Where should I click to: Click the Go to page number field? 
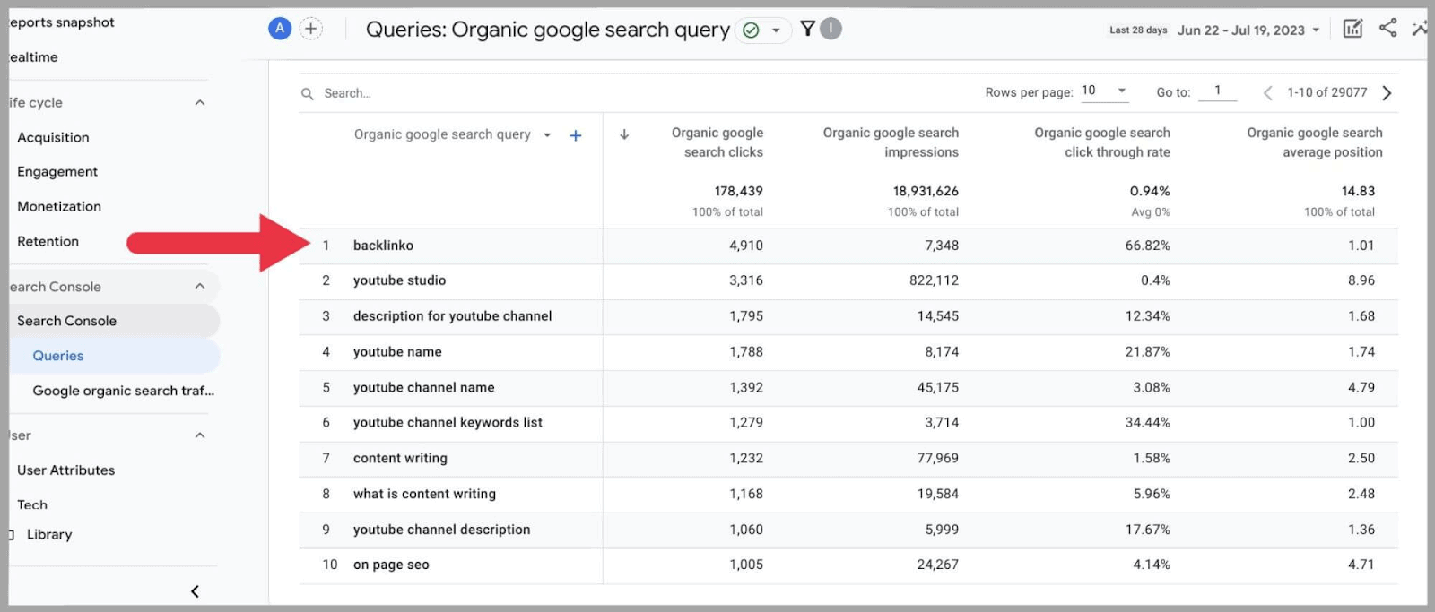(x=1217, y=91)
